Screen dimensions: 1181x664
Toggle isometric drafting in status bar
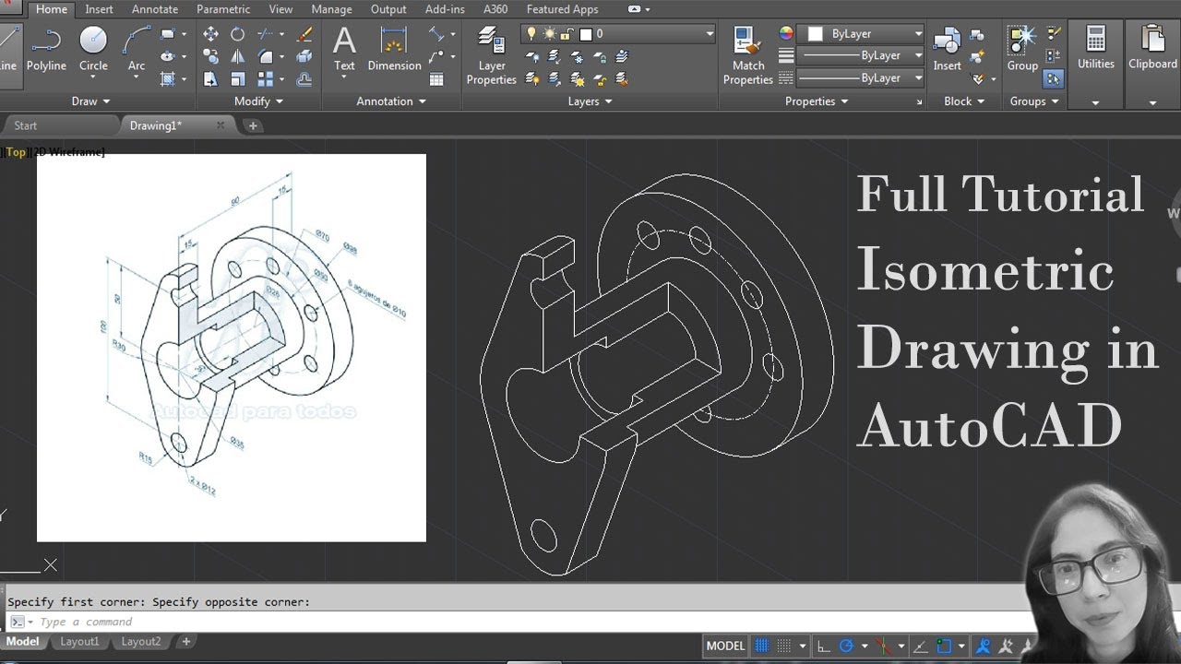882,646
